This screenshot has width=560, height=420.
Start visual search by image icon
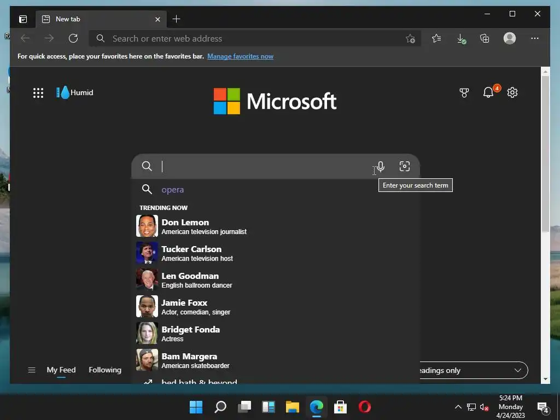click(x=405, y=166)
